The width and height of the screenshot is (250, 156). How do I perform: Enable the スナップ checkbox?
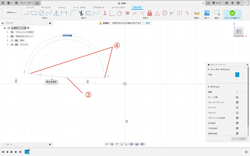237,107
